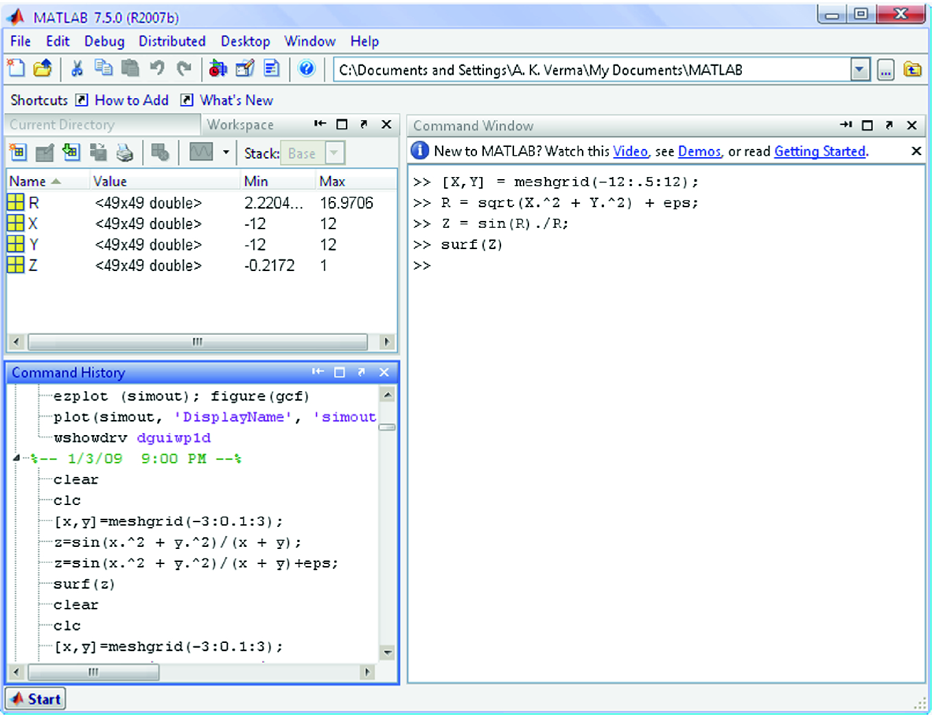Maximize the Command History panel icon
This screenshot has height=715, width=932.
click(339, 372)
